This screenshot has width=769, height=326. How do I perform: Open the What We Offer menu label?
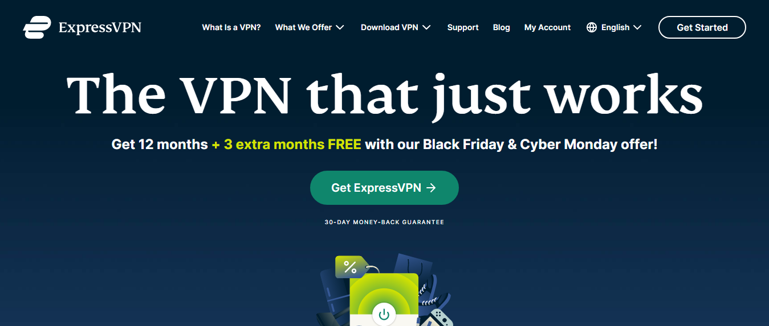[303, 27]
